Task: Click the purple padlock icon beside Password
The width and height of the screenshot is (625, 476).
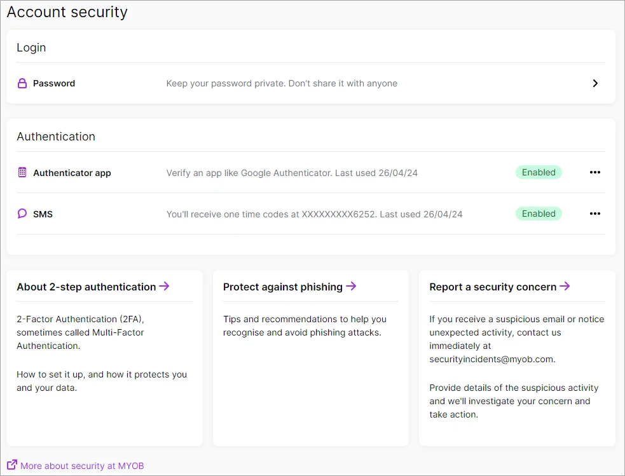Action: (x=22, y=83)
